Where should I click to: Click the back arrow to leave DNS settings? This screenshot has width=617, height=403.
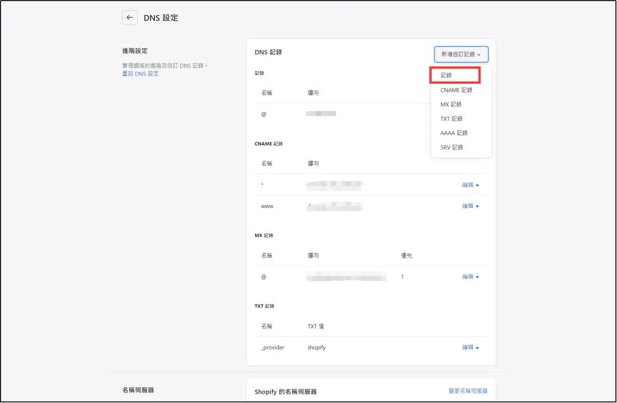tap(129, 17)
